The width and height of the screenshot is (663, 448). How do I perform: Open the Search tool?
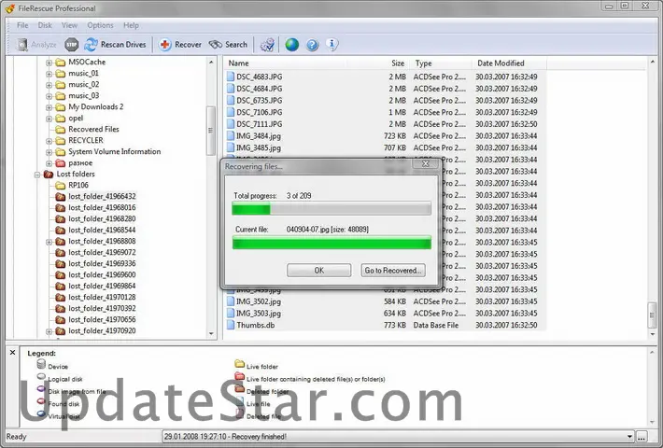(x=228, y=45)
